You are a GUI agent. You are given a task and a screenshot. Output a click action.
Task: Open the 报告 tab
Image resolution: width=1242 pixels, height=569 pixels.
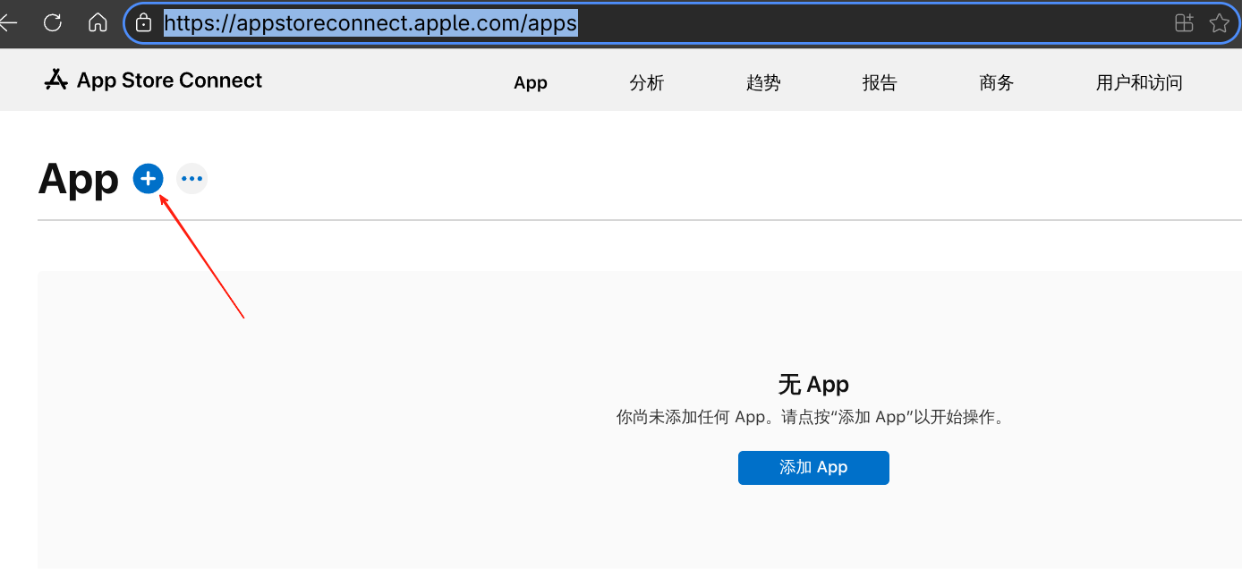tap(880, 82)
